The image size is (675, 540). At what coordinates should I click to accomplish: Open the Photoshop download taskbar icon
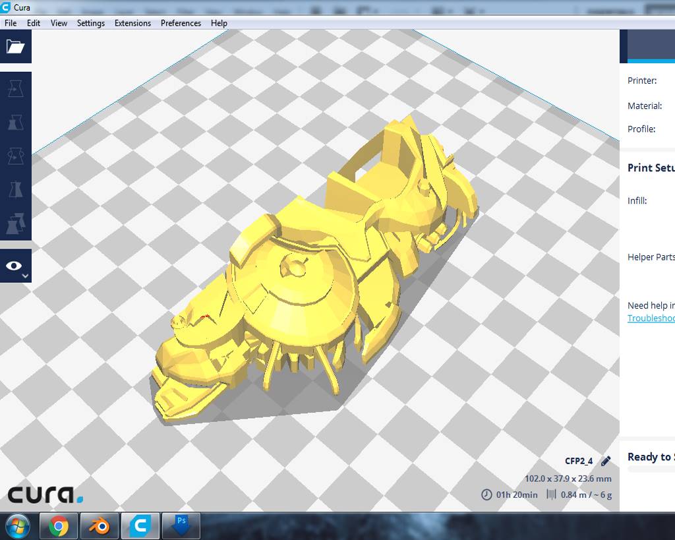coord(181,525)
